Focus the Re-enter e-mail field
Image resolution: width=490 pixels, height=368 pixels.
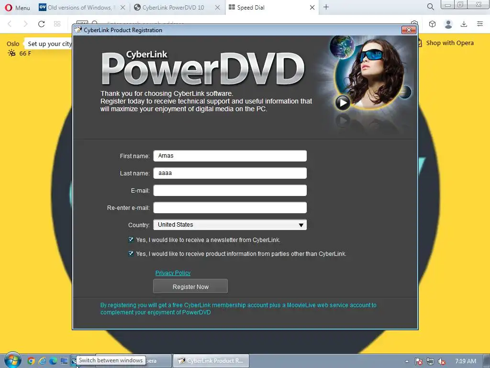[x=230, y=207]
